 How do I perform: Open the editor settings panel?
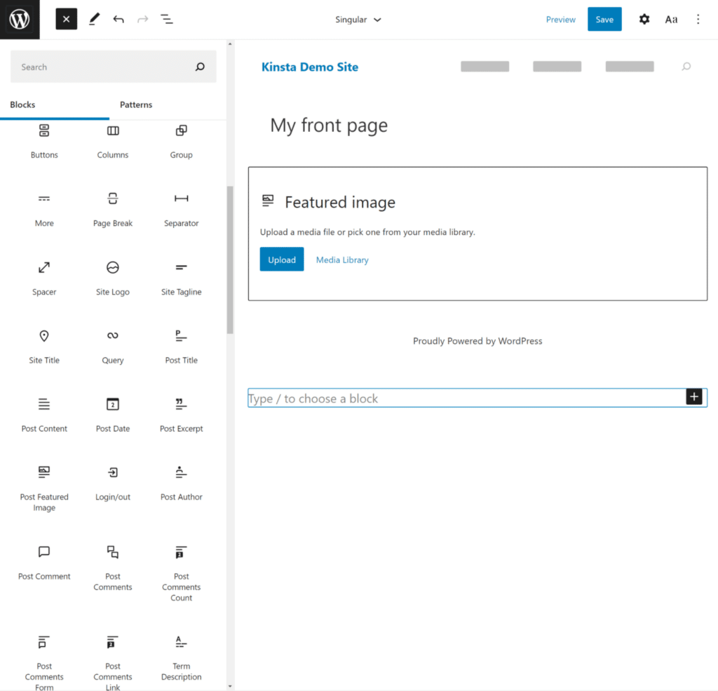644,19
